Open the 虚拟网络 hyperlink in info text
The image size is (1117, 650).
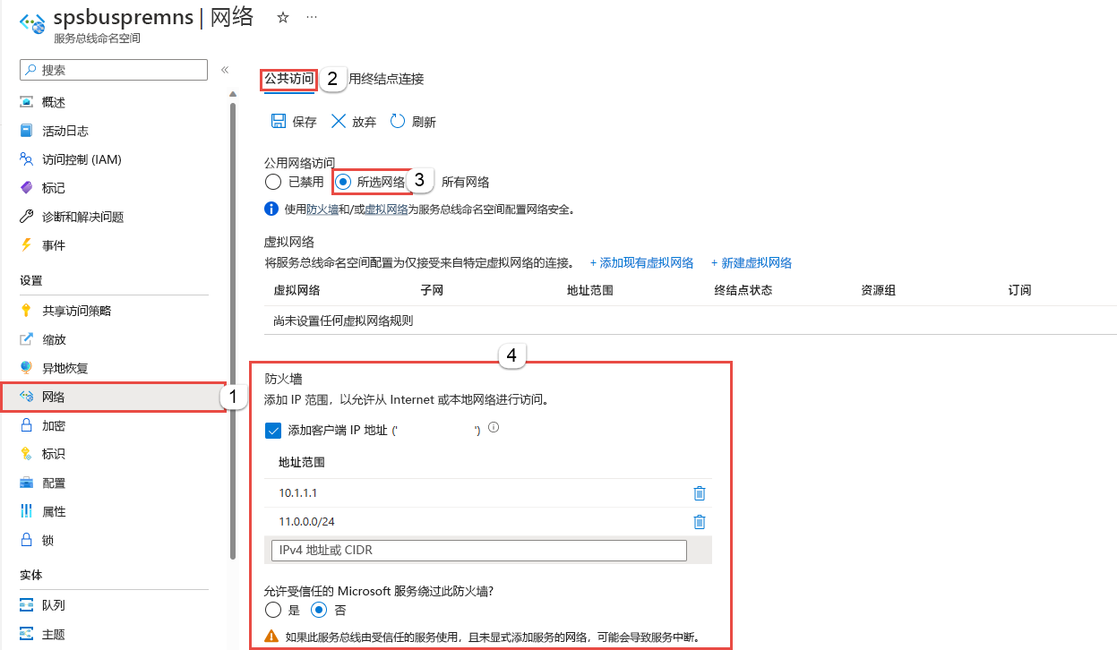tap(386, 210)
